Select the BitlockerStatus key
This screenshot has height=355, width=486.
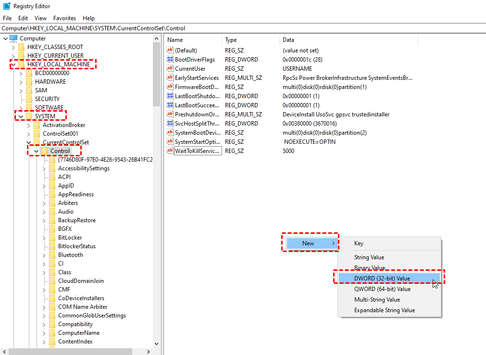pos(77,246)
